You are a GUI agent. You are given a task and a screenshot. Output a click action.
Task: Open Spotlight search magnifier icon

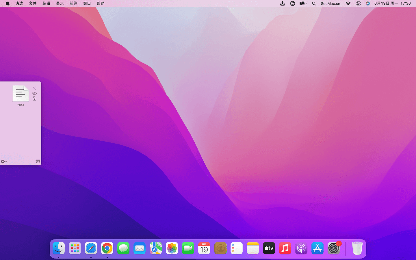tap(314, 3)
